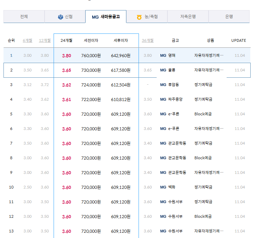Viewport: 259px width, 238px height.
Task: Click 730,000원 pre-tax interest
Action: [x=91, y=70]
